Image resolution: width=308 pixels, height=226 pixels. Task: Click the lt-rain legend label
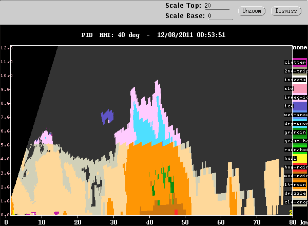click(x=295, y=185)
